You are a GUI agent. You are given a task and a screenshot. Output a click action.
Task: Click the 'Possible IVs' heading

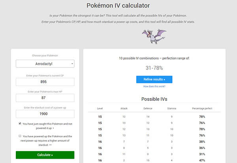tap(154, 99)
